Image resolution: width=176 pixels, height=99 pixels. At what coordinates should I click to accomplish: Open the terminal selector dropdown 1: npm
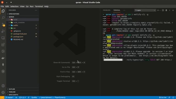pyautogui.click(x=145, y=10)
